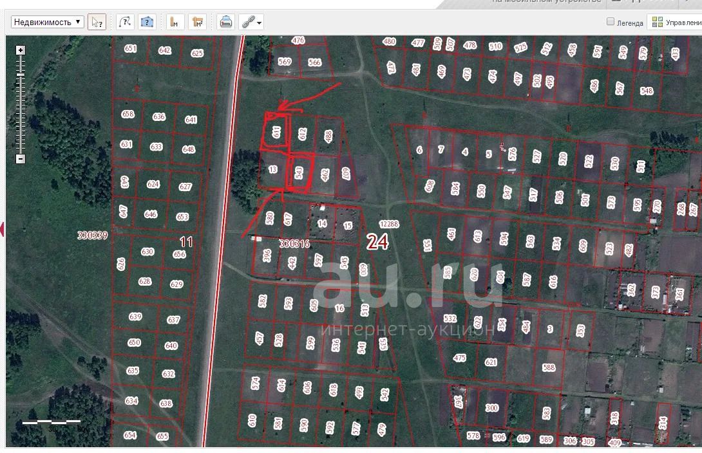Image resolution: width=702 pixels, height=453 pixels.
Task: Select parcel 476
Action: (x=298, y=41)
